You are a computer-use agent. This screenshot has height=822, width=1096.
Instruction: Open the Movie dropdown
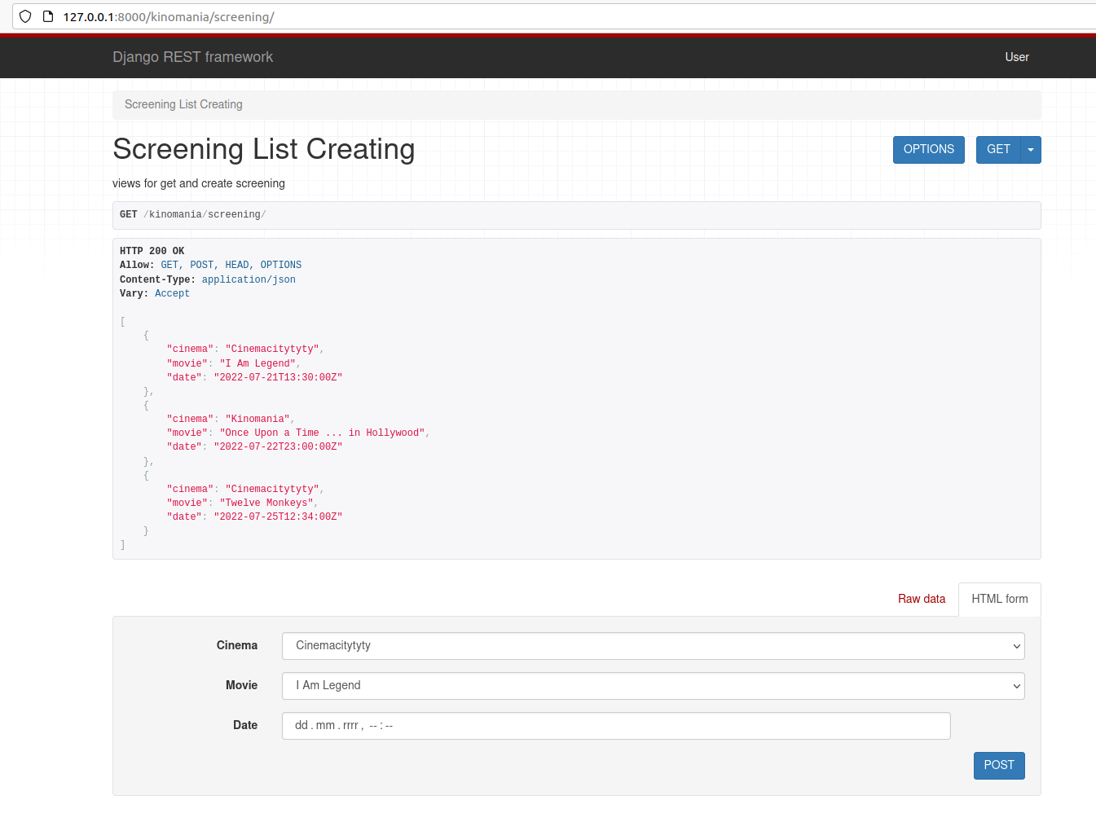(x=654, y=686)
